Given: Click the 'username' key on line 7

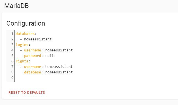Looking at the screenshot, I should (x=32, y=67).
